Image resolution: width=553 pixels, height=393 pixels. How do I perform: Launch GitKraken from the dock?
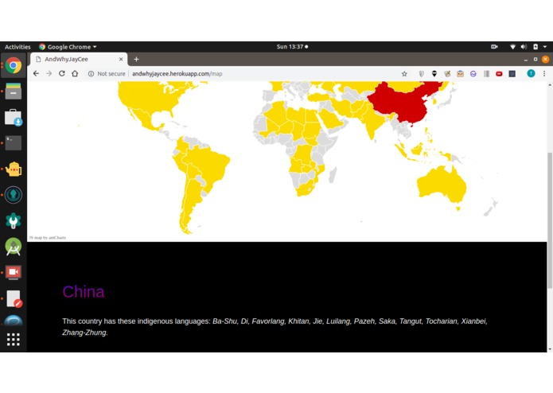point(13,195)
